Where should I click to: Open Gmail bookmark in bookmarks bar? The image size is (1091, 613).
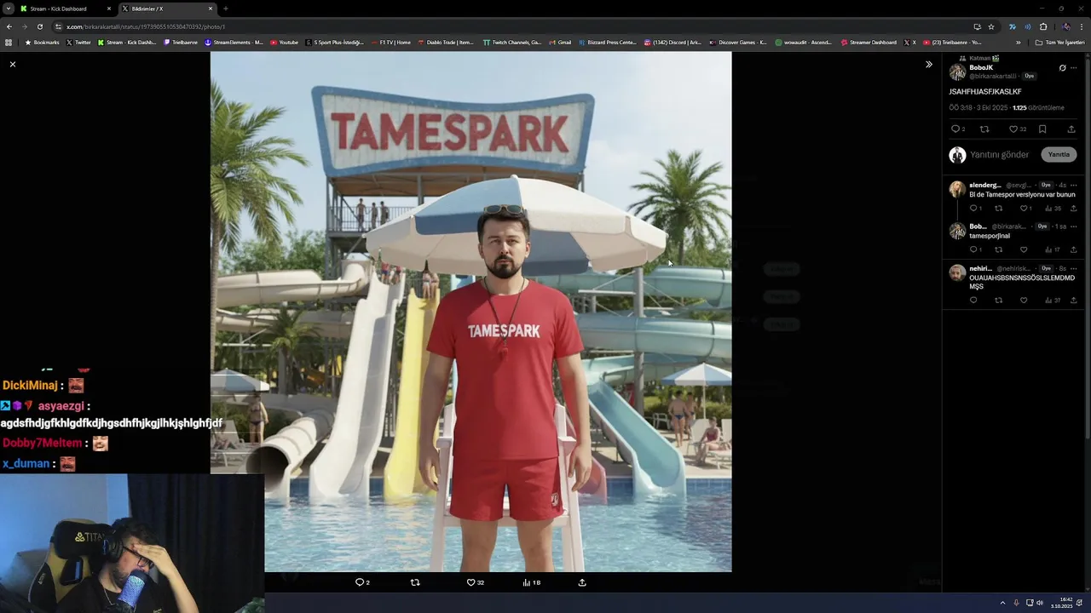coord(560,42)
